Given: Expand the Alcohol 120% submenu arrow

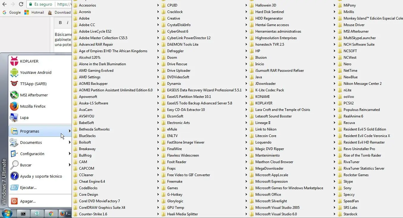Looking at the screenshot, I should click(158, 58).
